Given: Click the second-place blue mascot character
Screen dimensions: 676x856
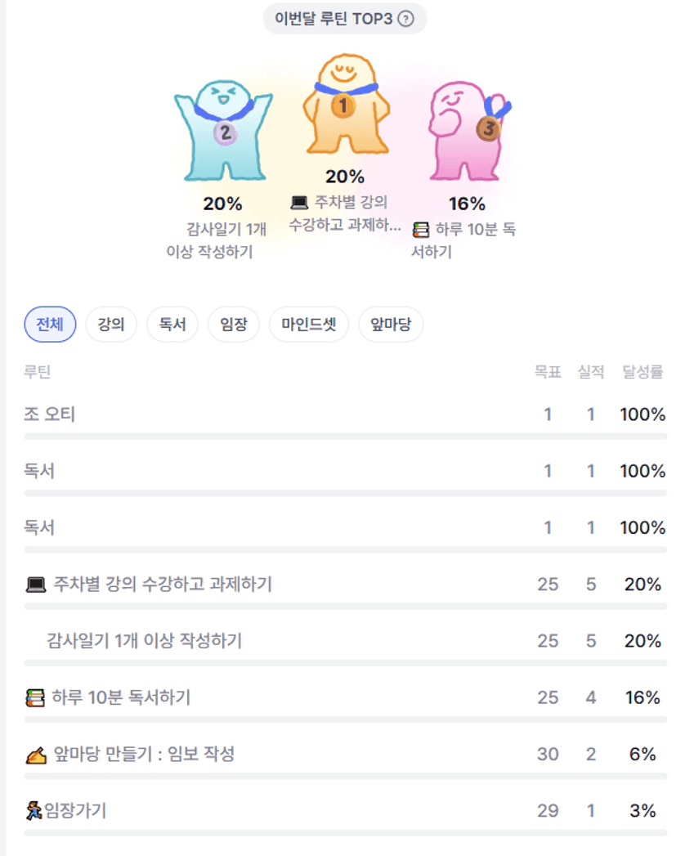Looking at the screenshot, I should click(x=223, y=131).
